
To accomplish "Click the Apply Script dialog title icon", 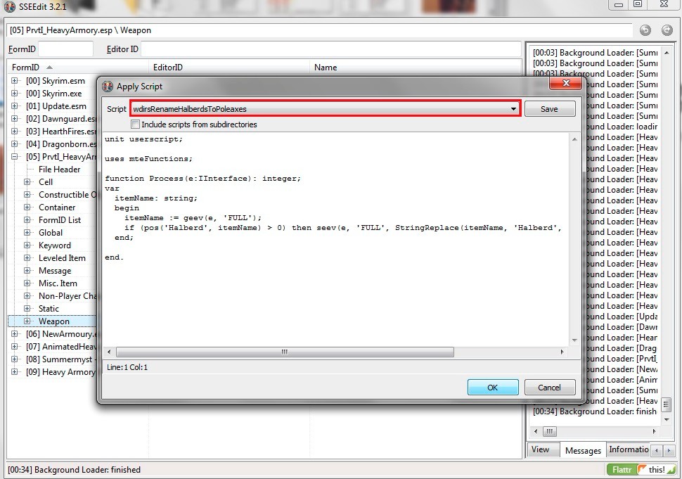I will click(108, 87).
